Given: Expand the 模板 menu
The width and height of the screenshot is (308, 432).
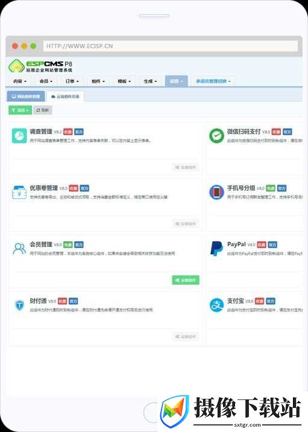Looking at the screenshot, I should coord(124,81).
